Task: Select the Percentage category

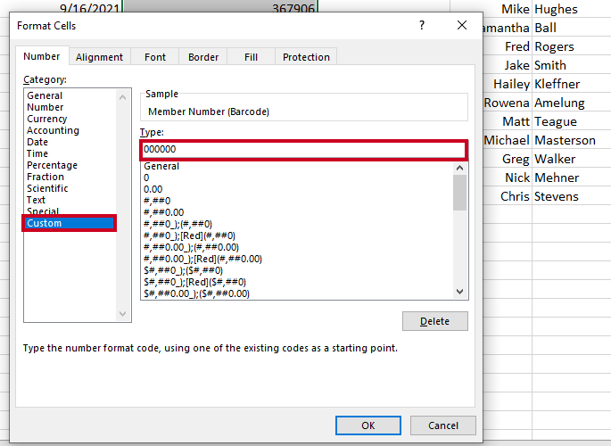Action: point(52,165)
